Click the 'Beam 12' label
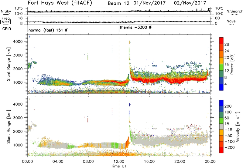 coord(118,3)
